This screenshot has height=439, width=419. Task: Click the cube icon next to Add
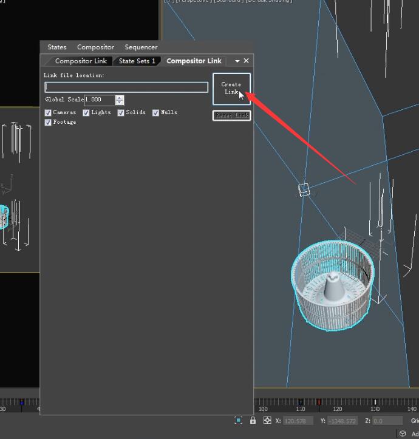(403, 434)
